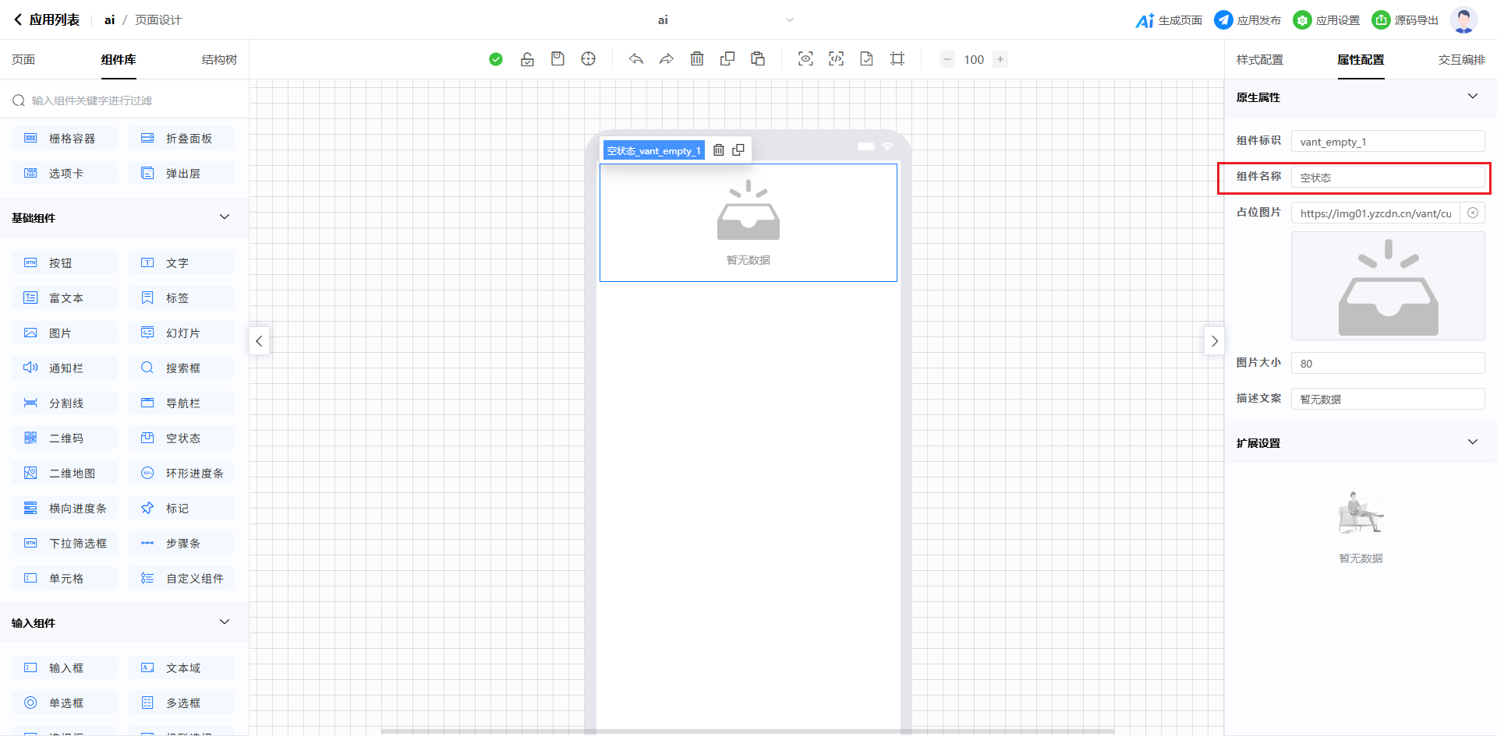
Task: Collapse the 基础组件 section
Action: point(225,217)
